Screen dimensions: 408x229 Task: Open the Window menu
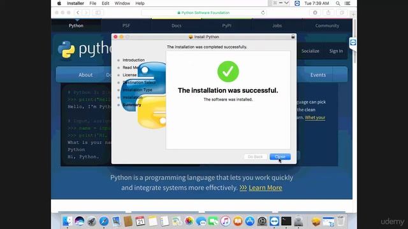coord(122,3)
